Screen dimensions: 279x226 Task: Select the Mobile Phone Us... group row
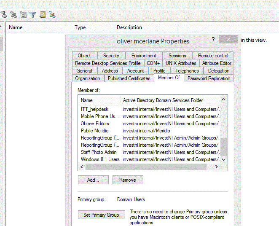[x=149, y=116]
